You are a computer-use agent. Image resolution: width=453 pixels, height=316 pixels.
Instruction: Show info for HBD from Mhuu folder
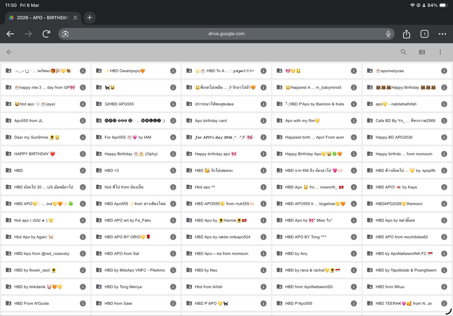click(x=444, y=287)
